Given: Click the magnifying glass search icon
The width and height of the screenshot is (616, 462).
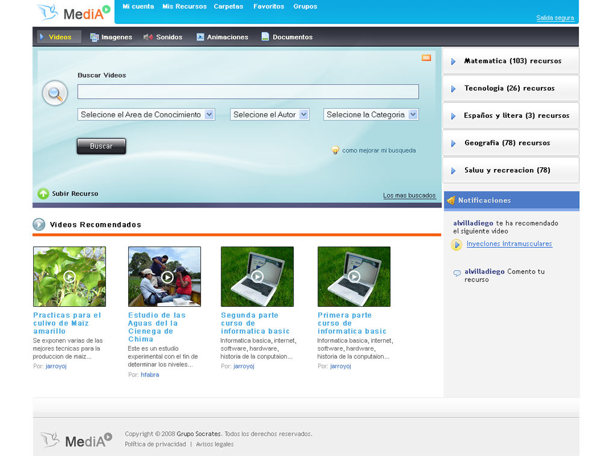Looking at the screenshot, I should [x=55, y=93].
